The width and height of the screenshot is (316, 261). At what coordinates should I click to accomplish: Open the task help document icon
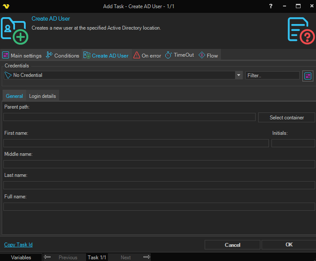pyautogui.click(x=301, y=30)
